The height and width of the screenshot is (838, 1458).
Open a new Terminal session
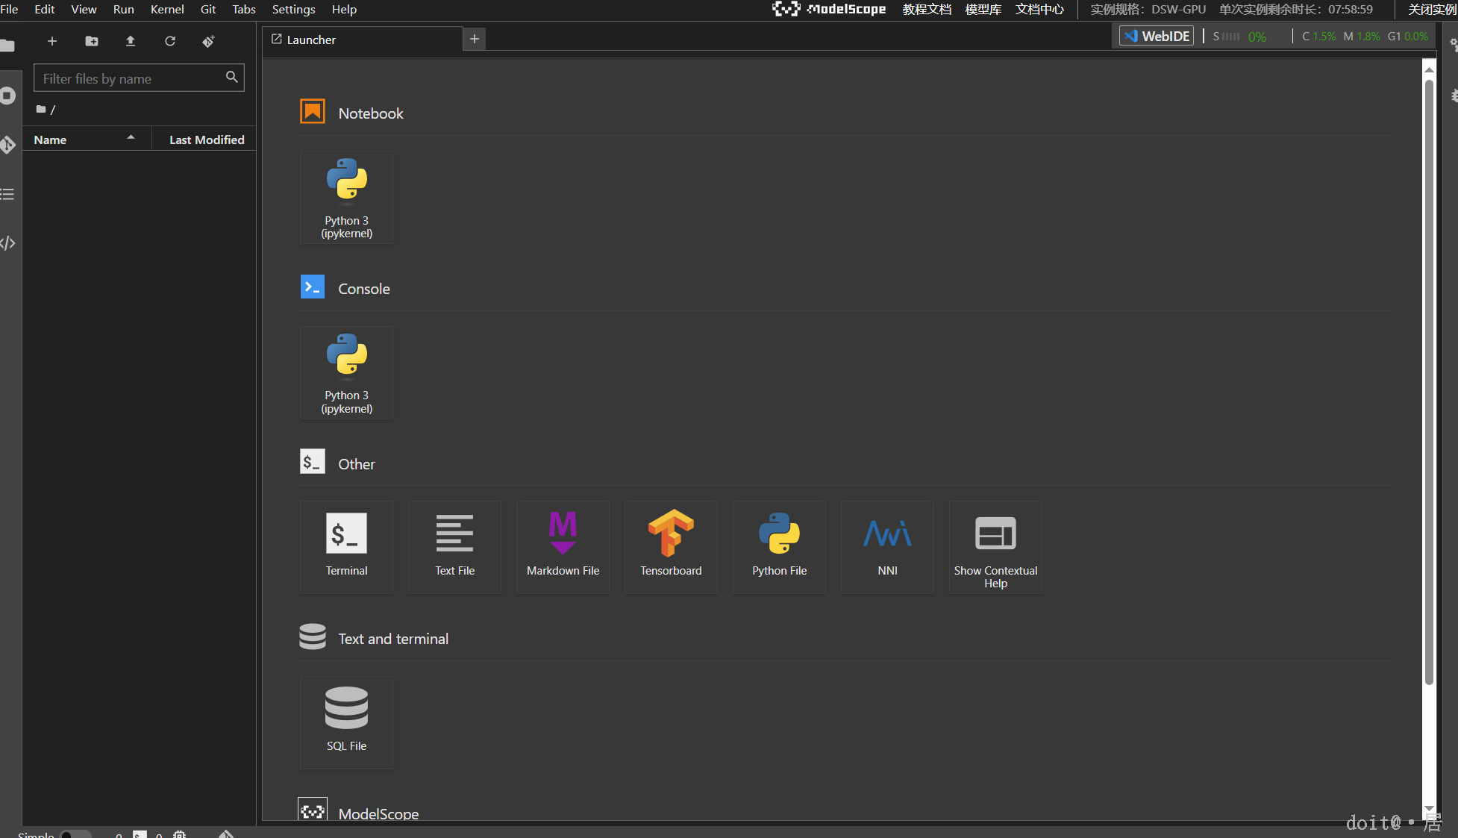(346, 547)
